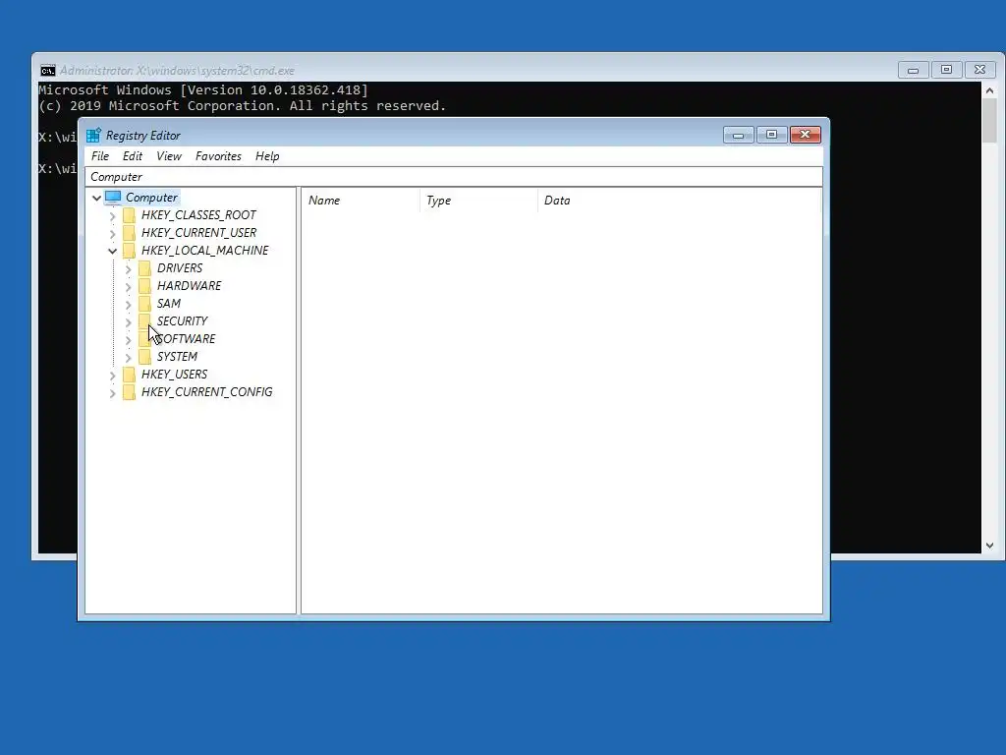Click the cmd.exe vertical scrollbar thumb
Image resolution: width=1006 pixels, height=755 pixels.
click(990, 121)
